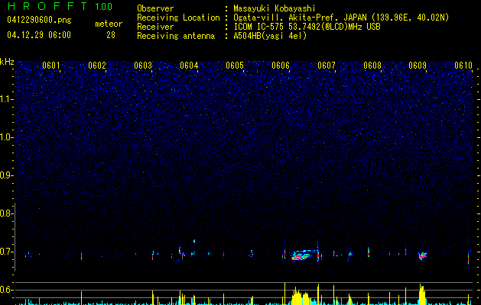Click the 0.7 kHz axis label
Image resolution: width=481 pixels, height=305 pixels.
pyautogui.click(x=6, y=252)
